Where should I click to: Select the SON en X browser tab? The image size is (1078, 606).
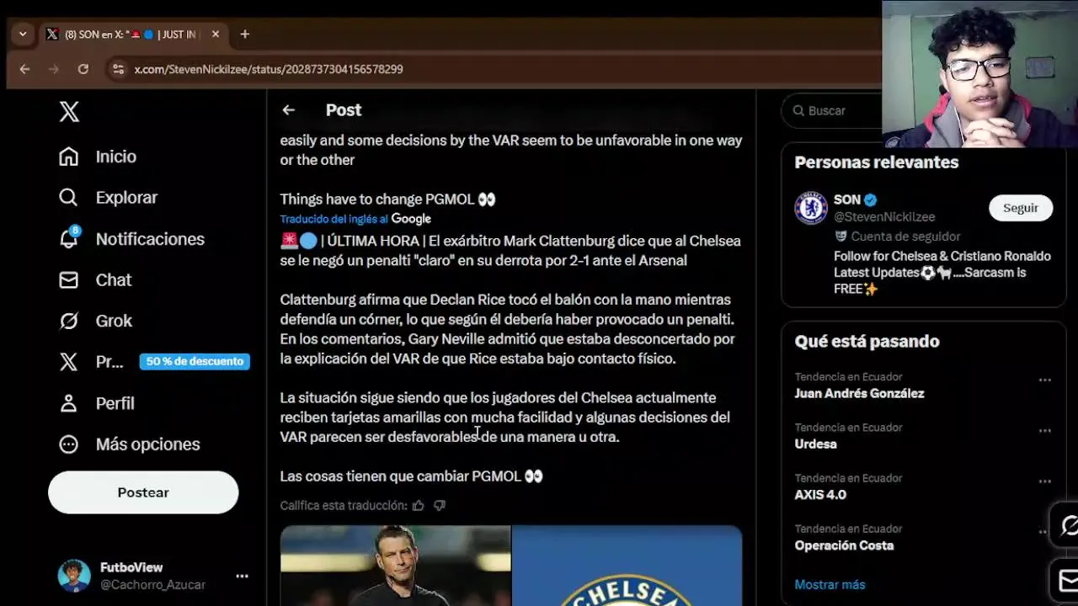coord(133,35)
